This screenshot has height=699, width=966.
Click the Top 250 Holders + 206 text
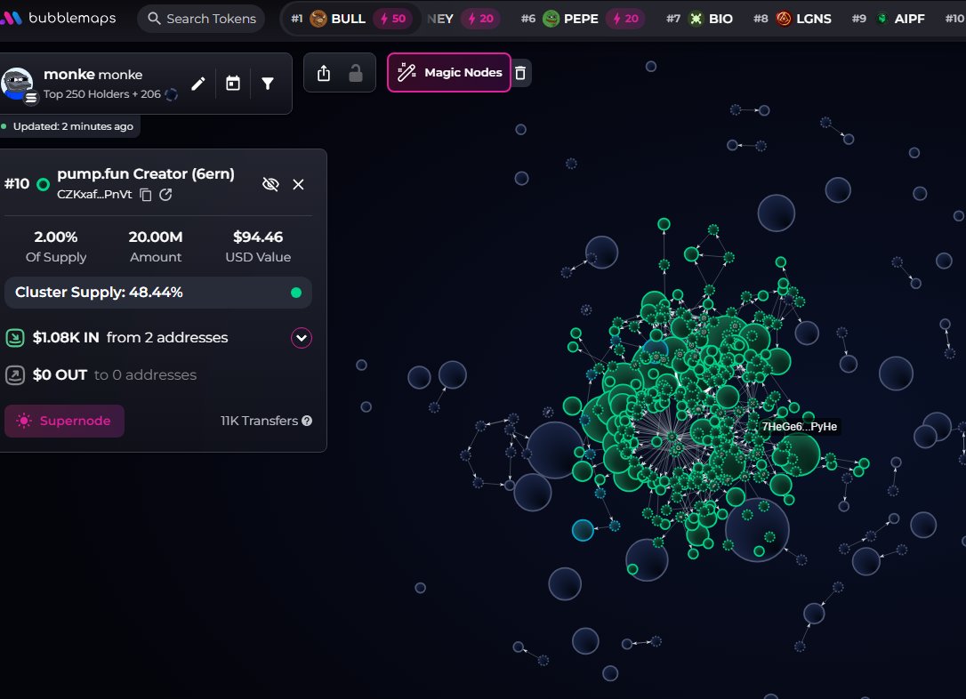[101, 94]
